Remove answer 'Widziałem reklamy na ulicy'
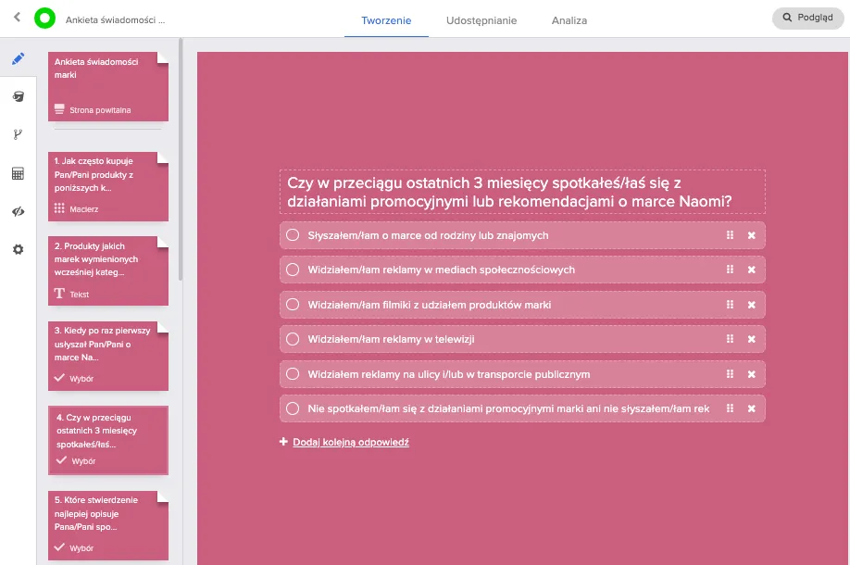The height and width of the screenshot is (565, 850). point(751,374)
